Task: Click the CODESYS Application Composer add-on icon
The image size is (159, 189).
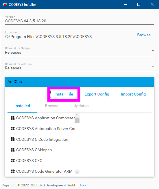Action: point(13,118)
